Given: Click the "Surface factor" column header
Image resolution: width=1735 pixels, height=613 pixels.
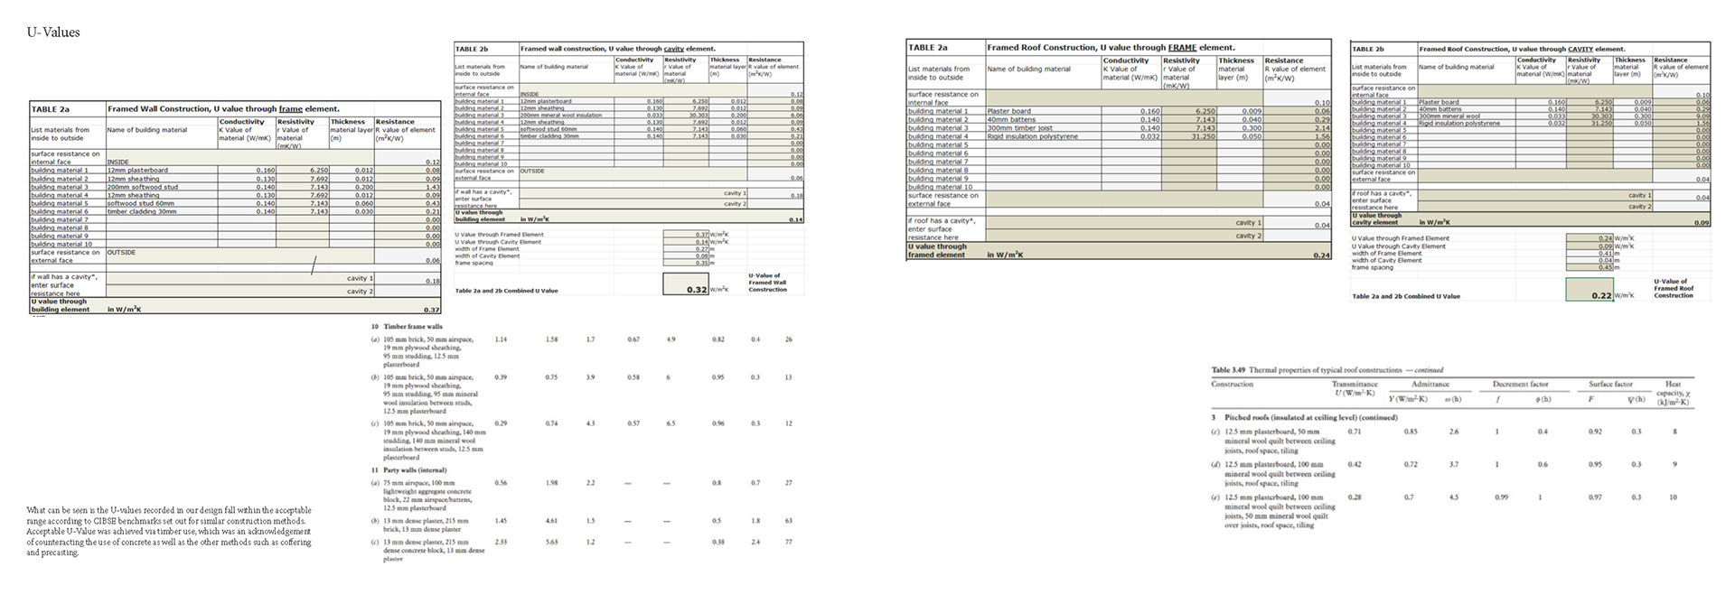Looking at the screenshot, I should (x=1611, y=384).
